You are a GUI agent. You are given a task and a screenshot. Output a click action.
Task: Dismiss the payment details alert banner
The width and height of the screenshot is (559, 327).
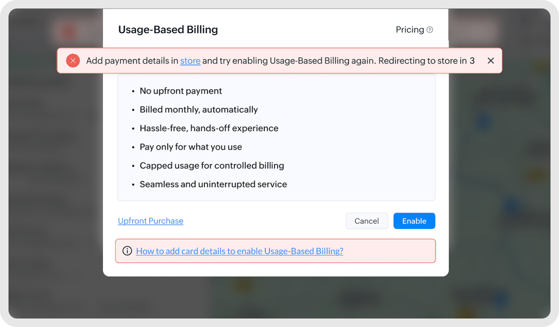(491, 61)
